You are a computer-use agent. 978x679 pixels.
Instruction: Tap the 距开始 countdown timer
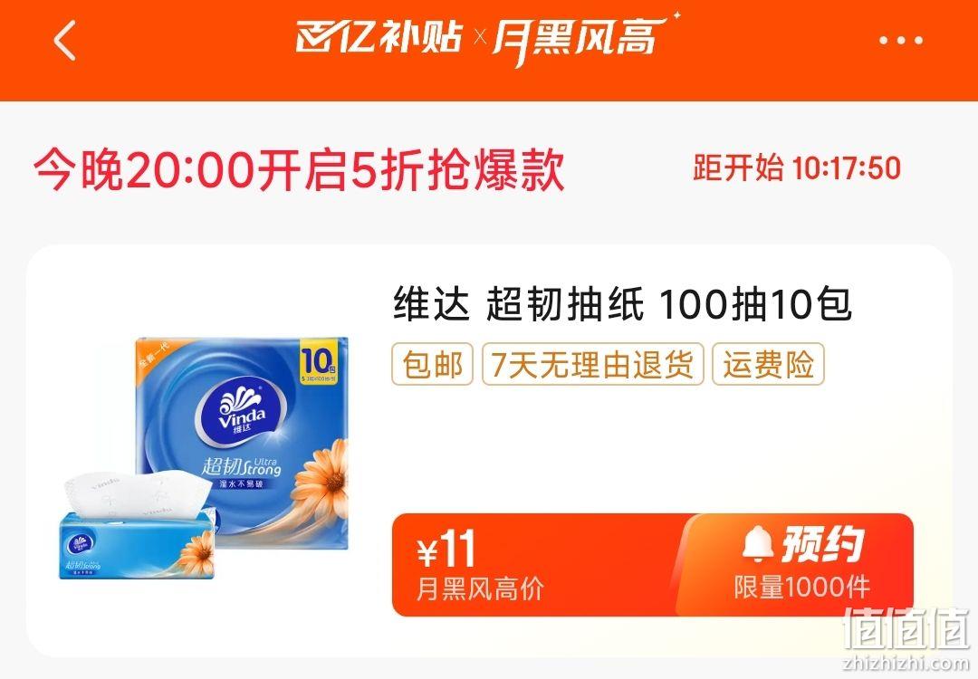(x=797, y=168)
